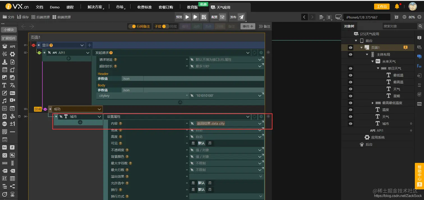This screenshot has height=200, width=424.
Task: Select the QR code component icon
Action: 4,132
